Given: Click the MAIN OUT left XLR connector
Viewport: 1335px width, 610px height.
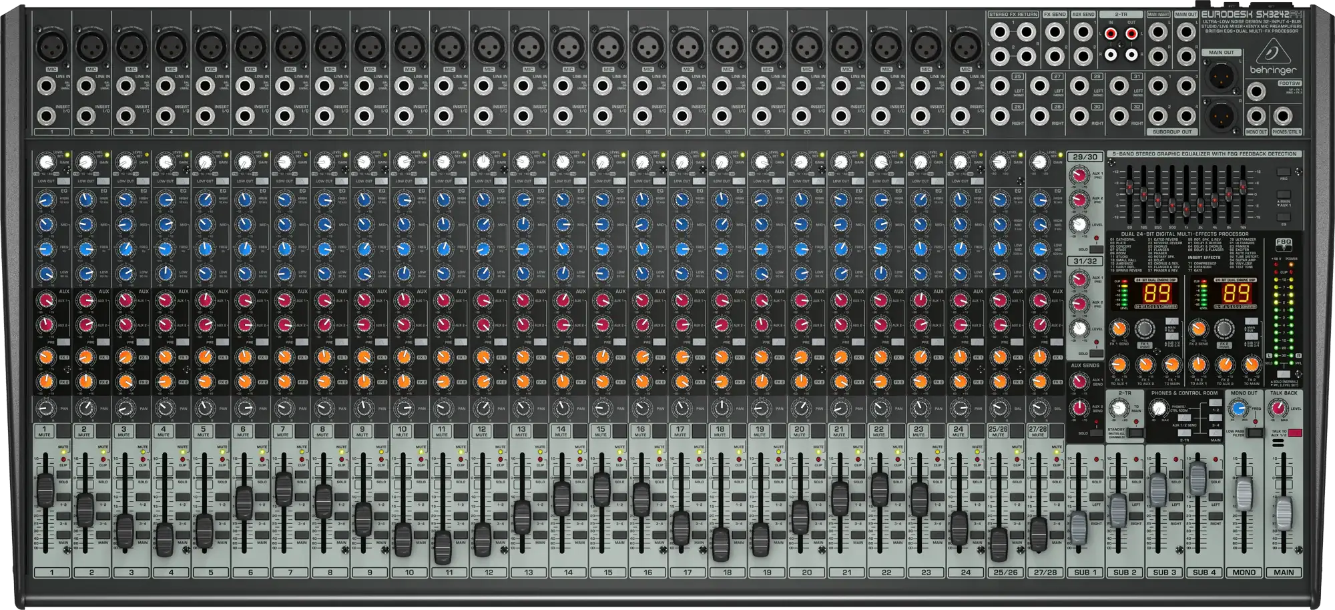Looking at the screenshot, I should pyautogui.click(x=1221, y=75).
